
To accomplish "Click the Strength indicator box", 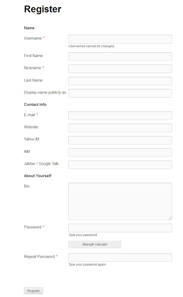I will point(95,244).
